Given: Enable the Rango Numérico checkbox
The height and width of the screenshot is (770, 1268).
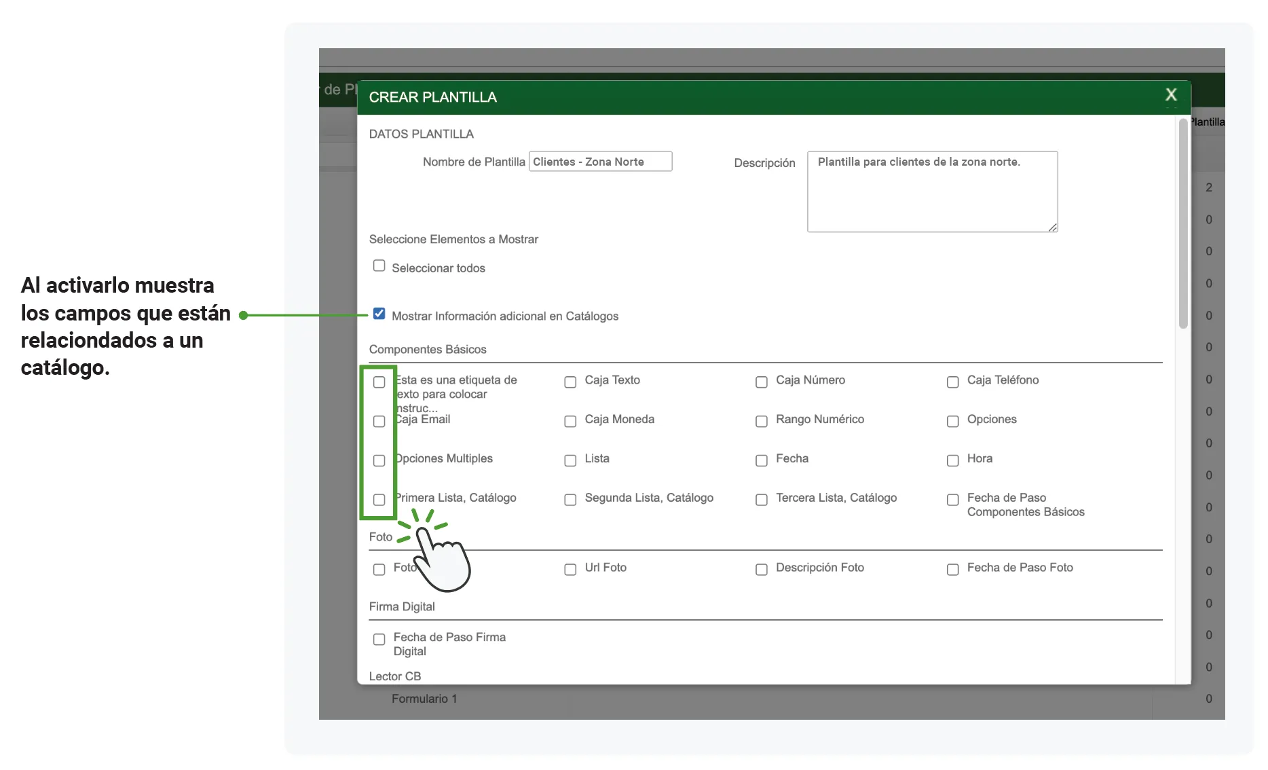Looking at the screenshot, I should 762,422.
